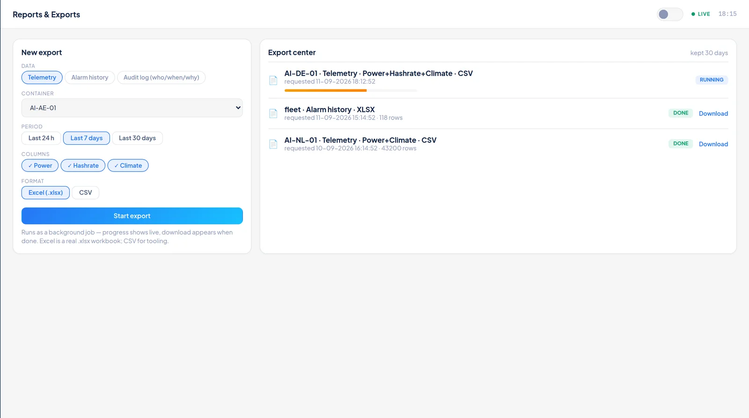Uncheck the Power column chip
The height and width of the screenshot is (418, 749).
[40, 165]
